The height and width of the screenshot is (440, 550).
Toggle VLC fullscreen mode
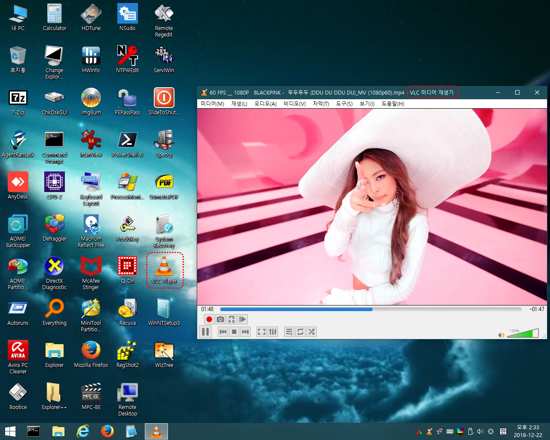pos(262,332)
